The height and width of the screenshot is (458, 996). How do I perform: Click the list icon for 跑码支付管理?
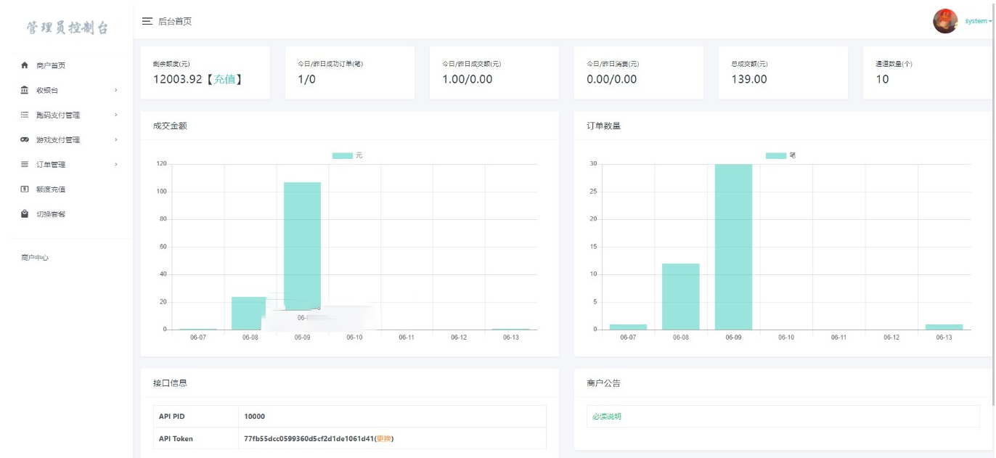pos(25,115)
